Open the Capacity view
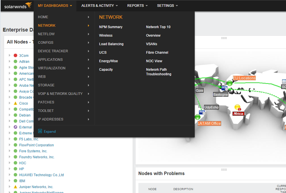This screenshot has height=193, width=286. pos(106,69)
